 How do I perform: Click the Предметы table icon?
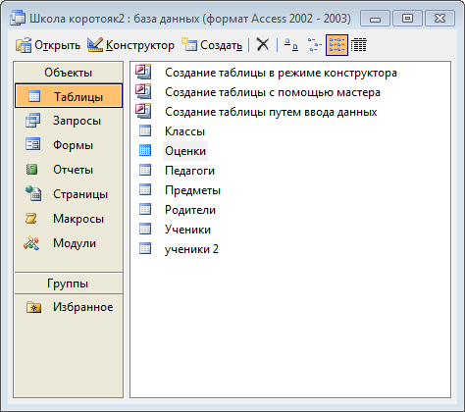click(145, 189)
